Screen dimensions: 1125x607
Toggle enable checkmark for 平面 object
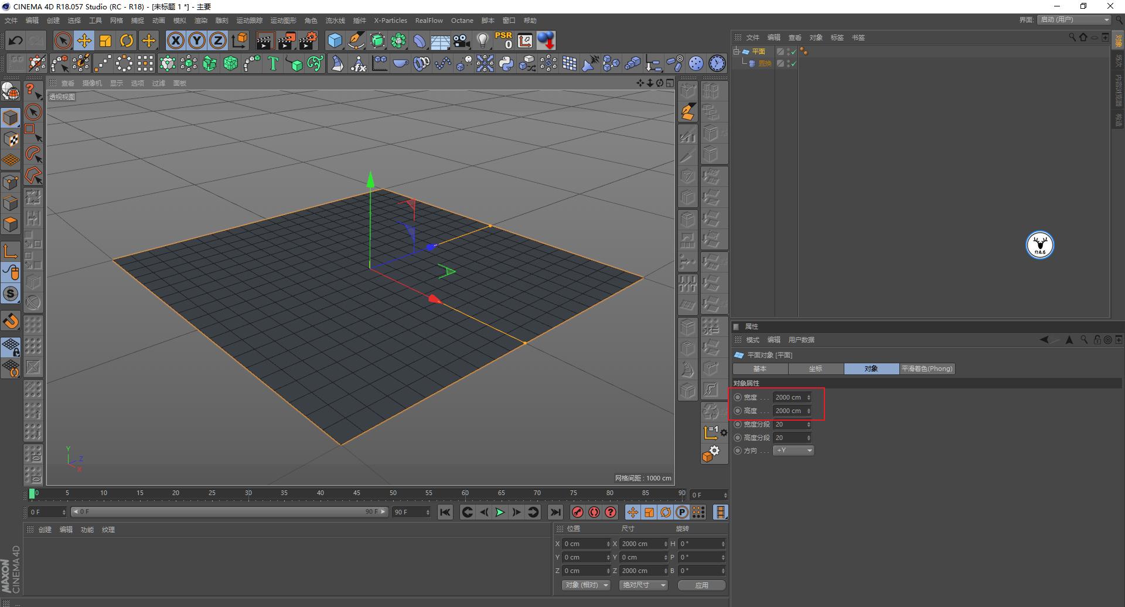793,52
